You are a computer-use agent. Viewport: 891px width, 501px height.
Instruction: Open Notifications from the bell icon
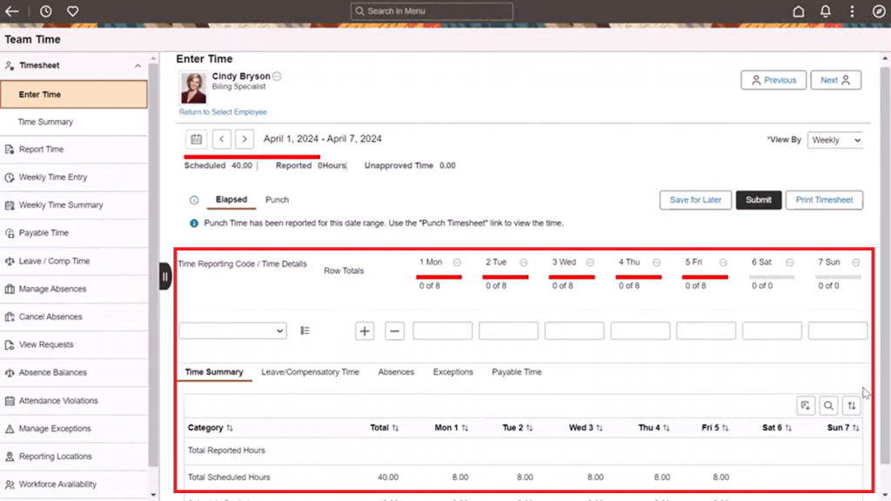823,11
